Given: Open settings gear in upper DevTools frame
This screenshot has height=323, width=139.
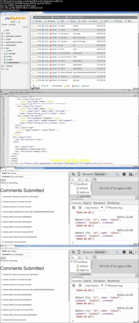Looking at the screenshot, I should pos(124,174).
